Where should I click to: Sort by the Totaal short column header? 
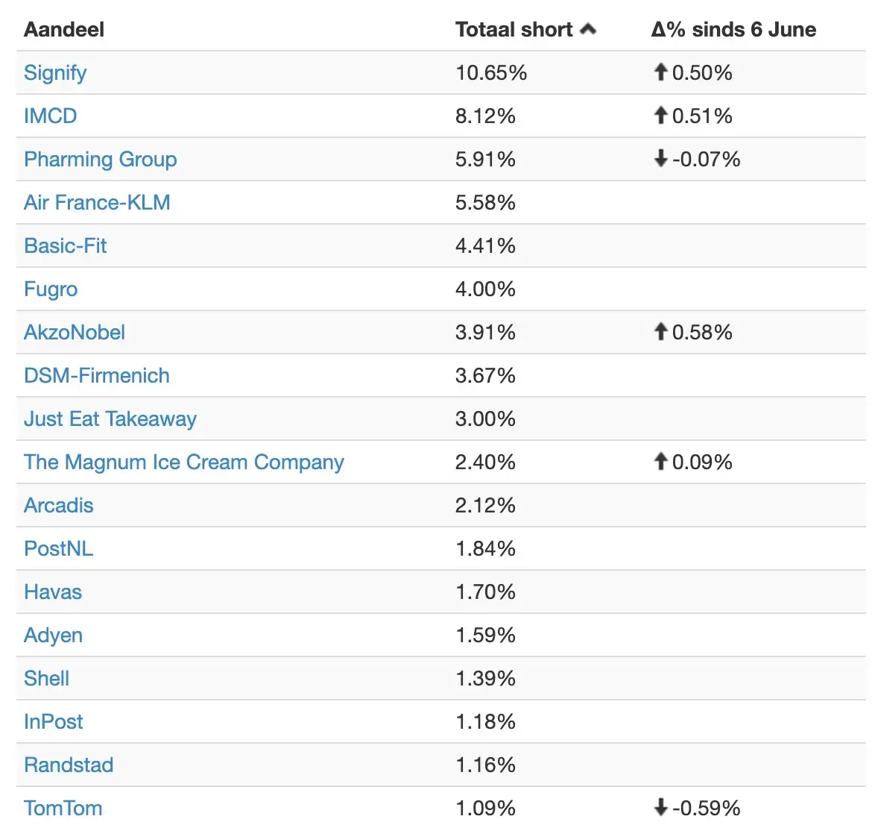pyautogui.click(x=514, y=30)
